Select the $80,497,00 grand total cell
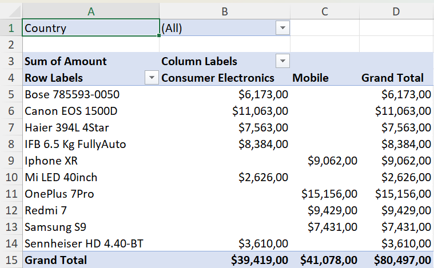Screen dimensions: 434x268 click(x=396, y=260)
